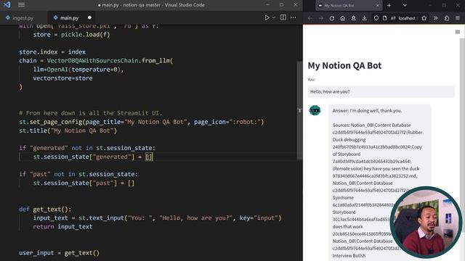Open the browser list all tabs dropdown
The height and width of the screenshot is (261, 465).
[405, 5]
